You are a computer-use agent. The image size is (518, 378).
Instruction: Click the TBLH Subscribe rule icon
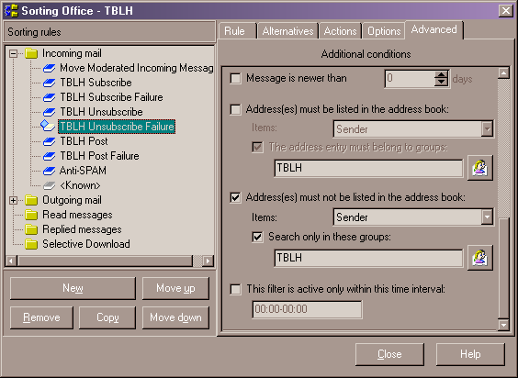(50, 83)
